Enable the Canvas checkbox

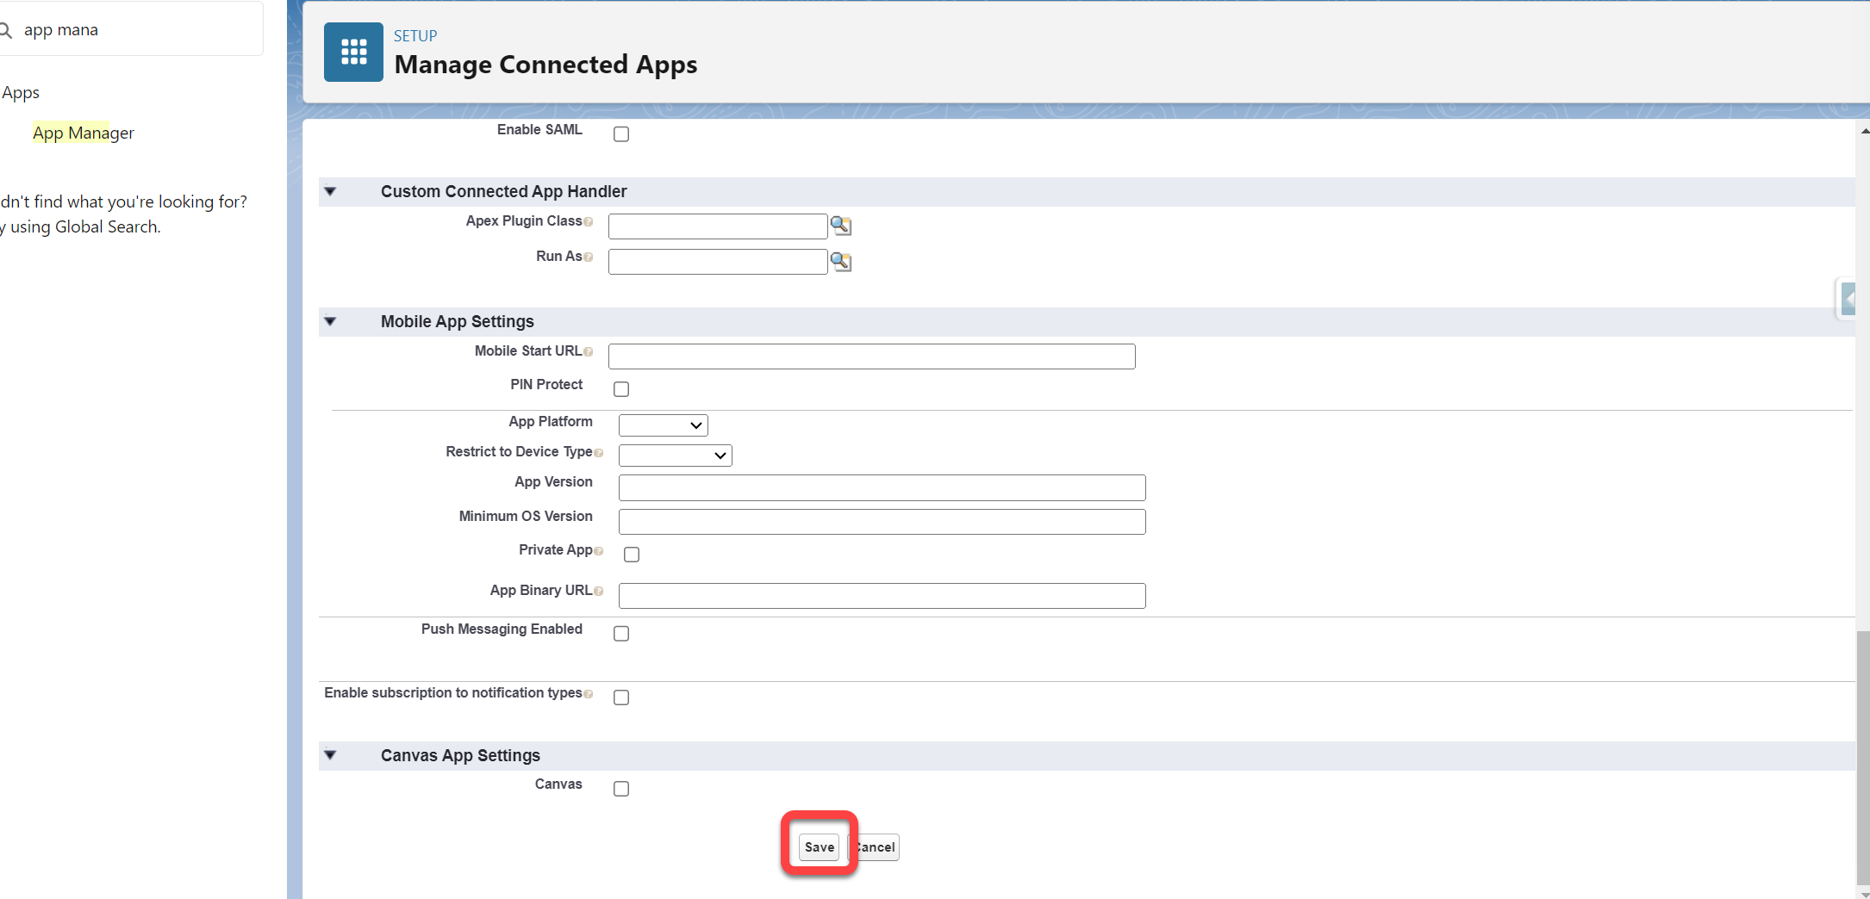621,789
